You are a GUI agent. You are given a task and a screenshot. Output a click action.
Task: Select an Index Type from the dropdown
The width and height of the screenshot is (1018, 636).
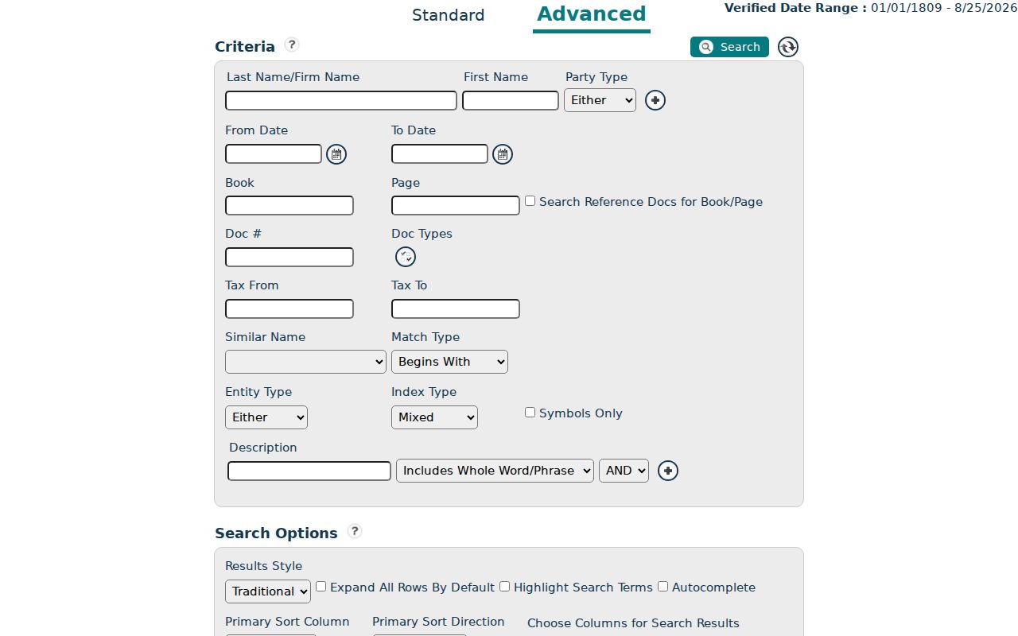coord(434,417)
